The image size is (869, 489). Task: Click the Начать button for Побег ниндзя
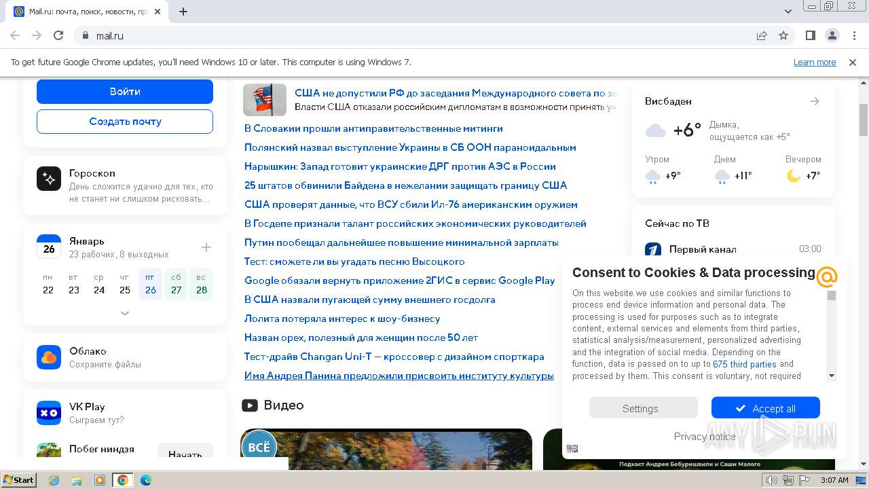(x=185, y=452)
